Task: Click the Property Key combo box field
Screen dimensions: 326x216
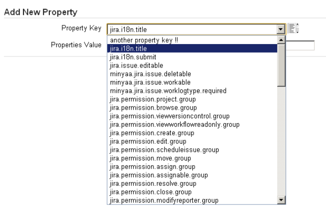Action: pos(192,29)
